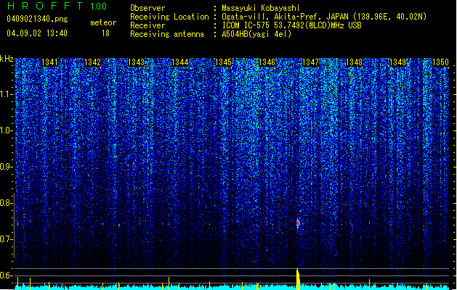Click the meteor count value 18
This screenshot has height=290, width=457.
pos(105,33)
